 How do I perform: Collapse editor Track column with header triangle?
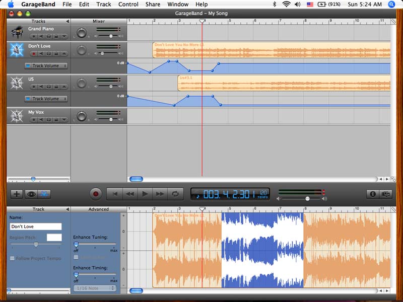tap(68, 209)
